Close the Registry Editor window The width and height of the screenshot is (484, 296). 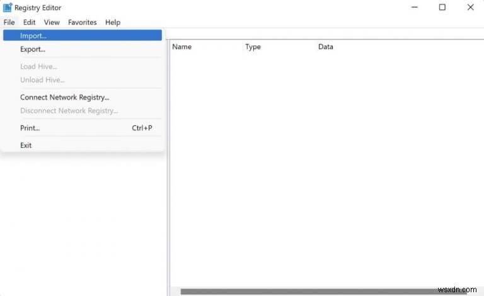[470, 8]
